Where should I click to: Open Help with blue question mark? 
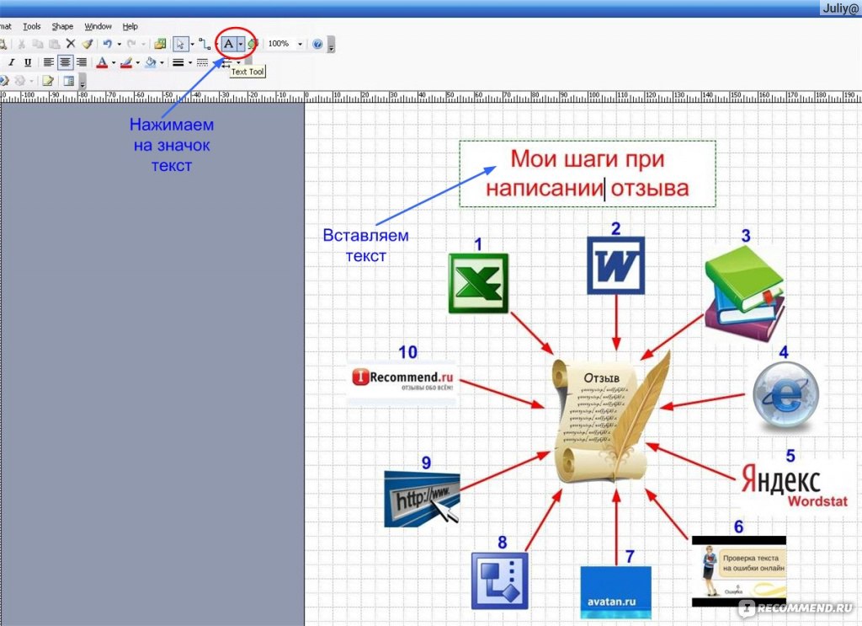tap(317, 44)
